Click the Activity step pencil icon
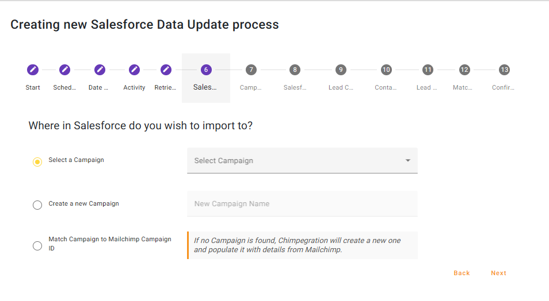Image resolution: width=549 pixels, height=301 pixels. click(134, 70)
